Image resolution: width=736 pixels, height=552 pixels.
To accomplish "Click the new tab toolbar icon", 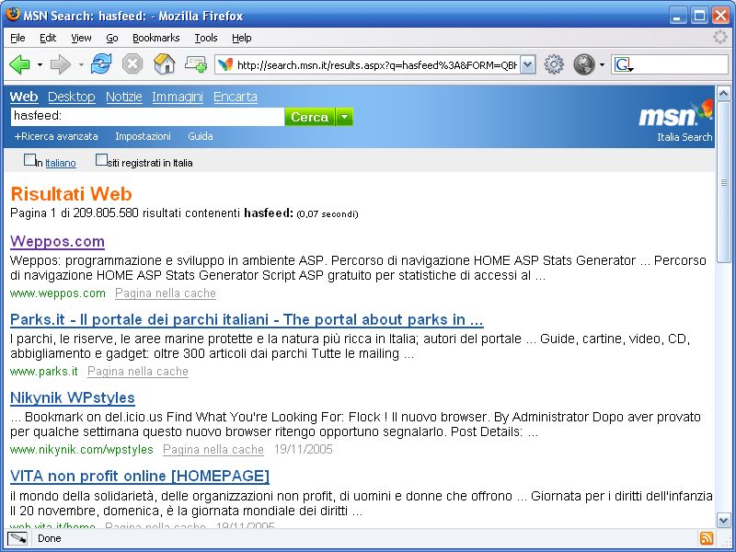I will click(x=195, y=64).
